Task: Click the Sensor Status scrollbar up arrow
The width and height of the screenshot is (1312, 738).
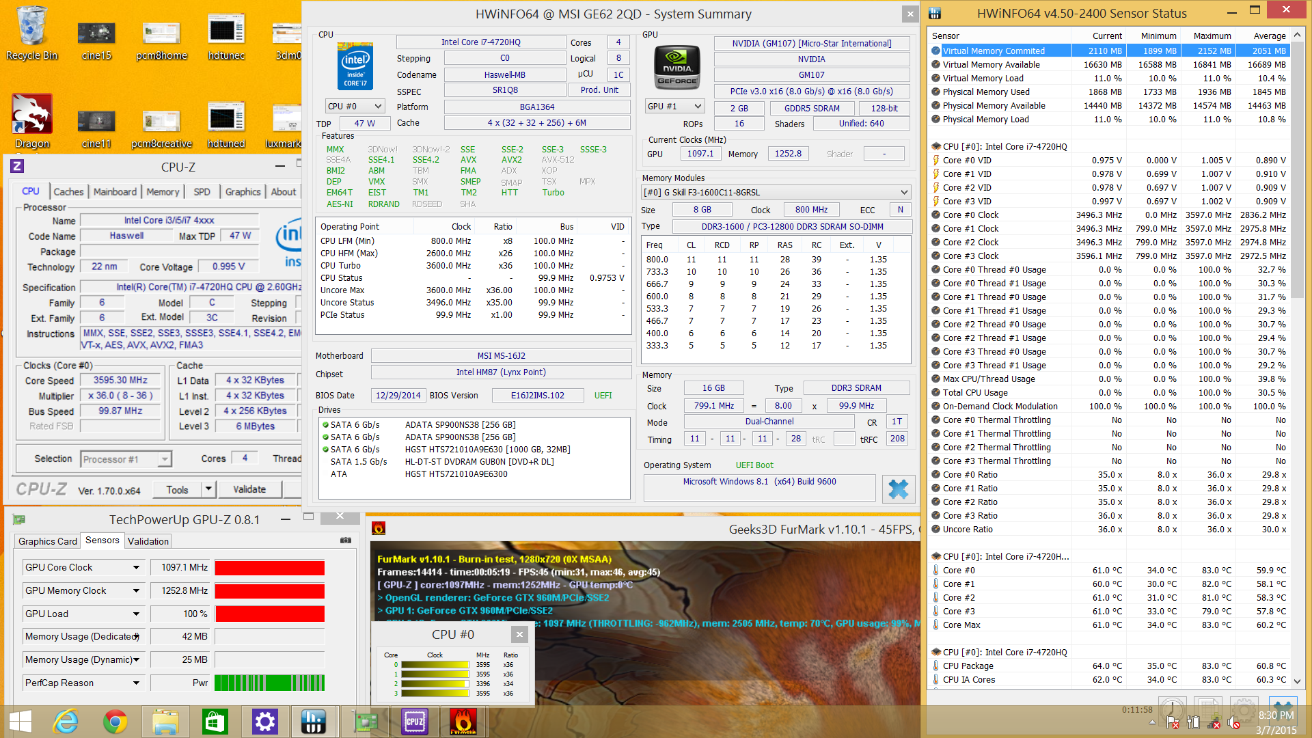Action: coord(1297,34)
